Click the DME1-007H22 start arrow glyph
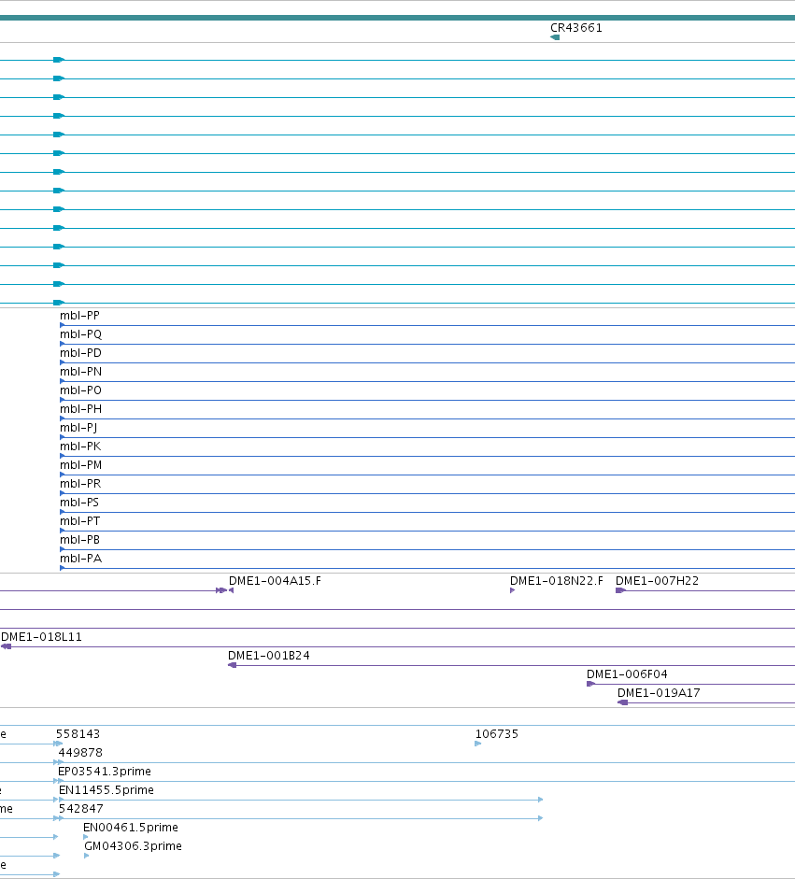The height and width of the screenshot is (879, 795). 620,590
